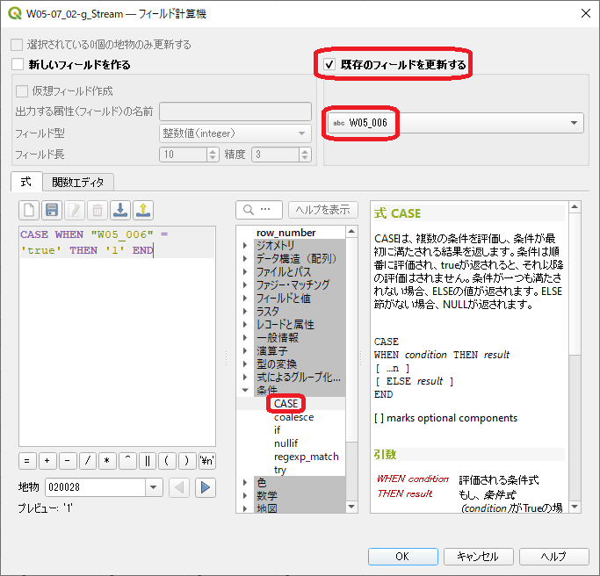This screenshot has width=600, height=576.
Task: Uncheck 既存のフィールドを更新する checkbox
Action: 329,64
